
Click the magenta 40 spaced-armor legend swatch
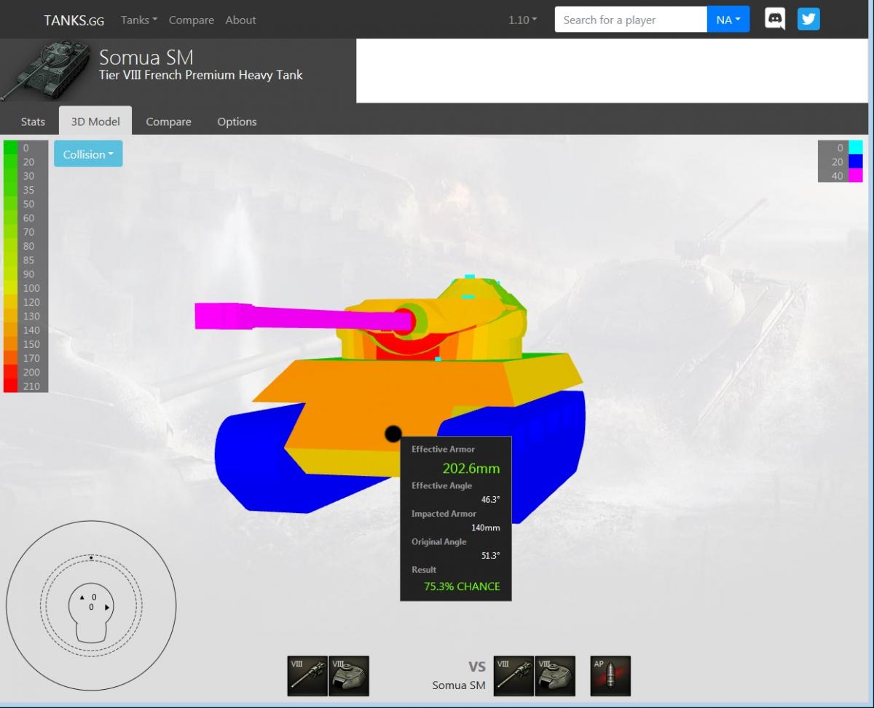(x=856, y=175)
